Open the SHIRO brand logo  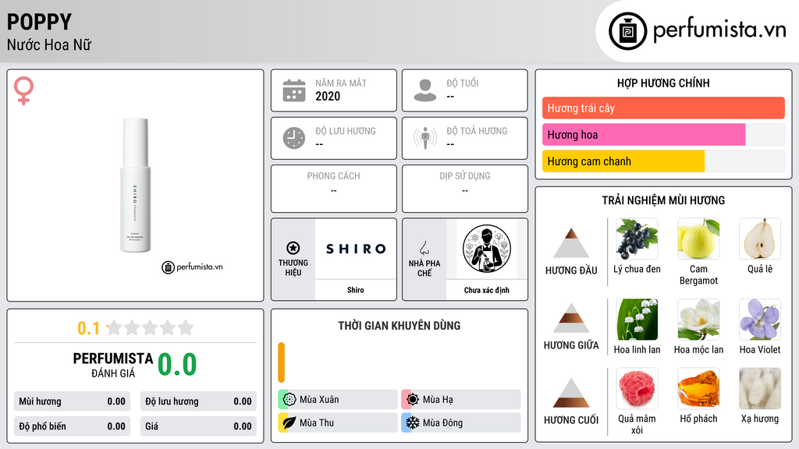pos(356,249)
